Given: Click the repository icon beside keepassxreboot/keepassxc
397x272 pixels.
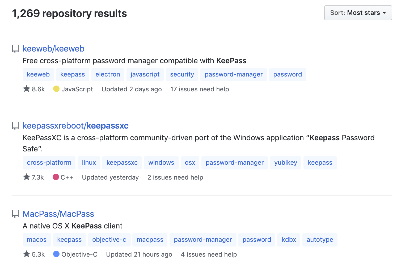Looking at the screenshot, I should (x=15, y=126).
